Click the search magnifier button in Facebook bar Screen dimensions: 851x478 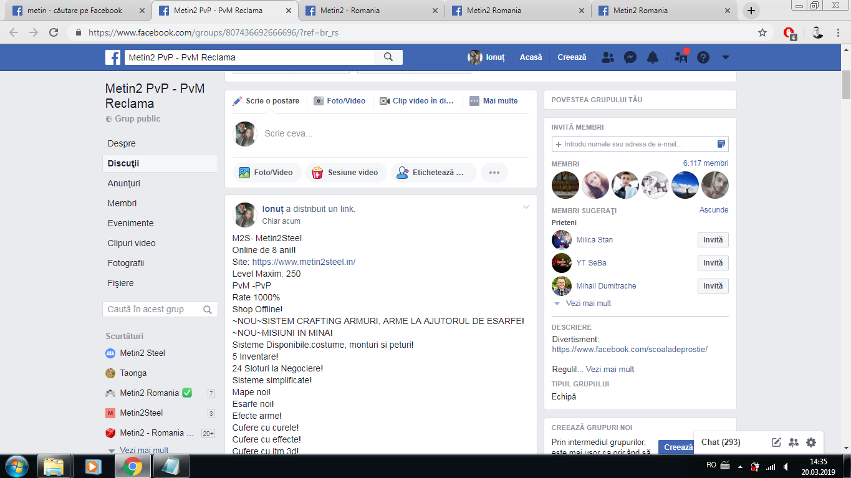pos(388,57)
